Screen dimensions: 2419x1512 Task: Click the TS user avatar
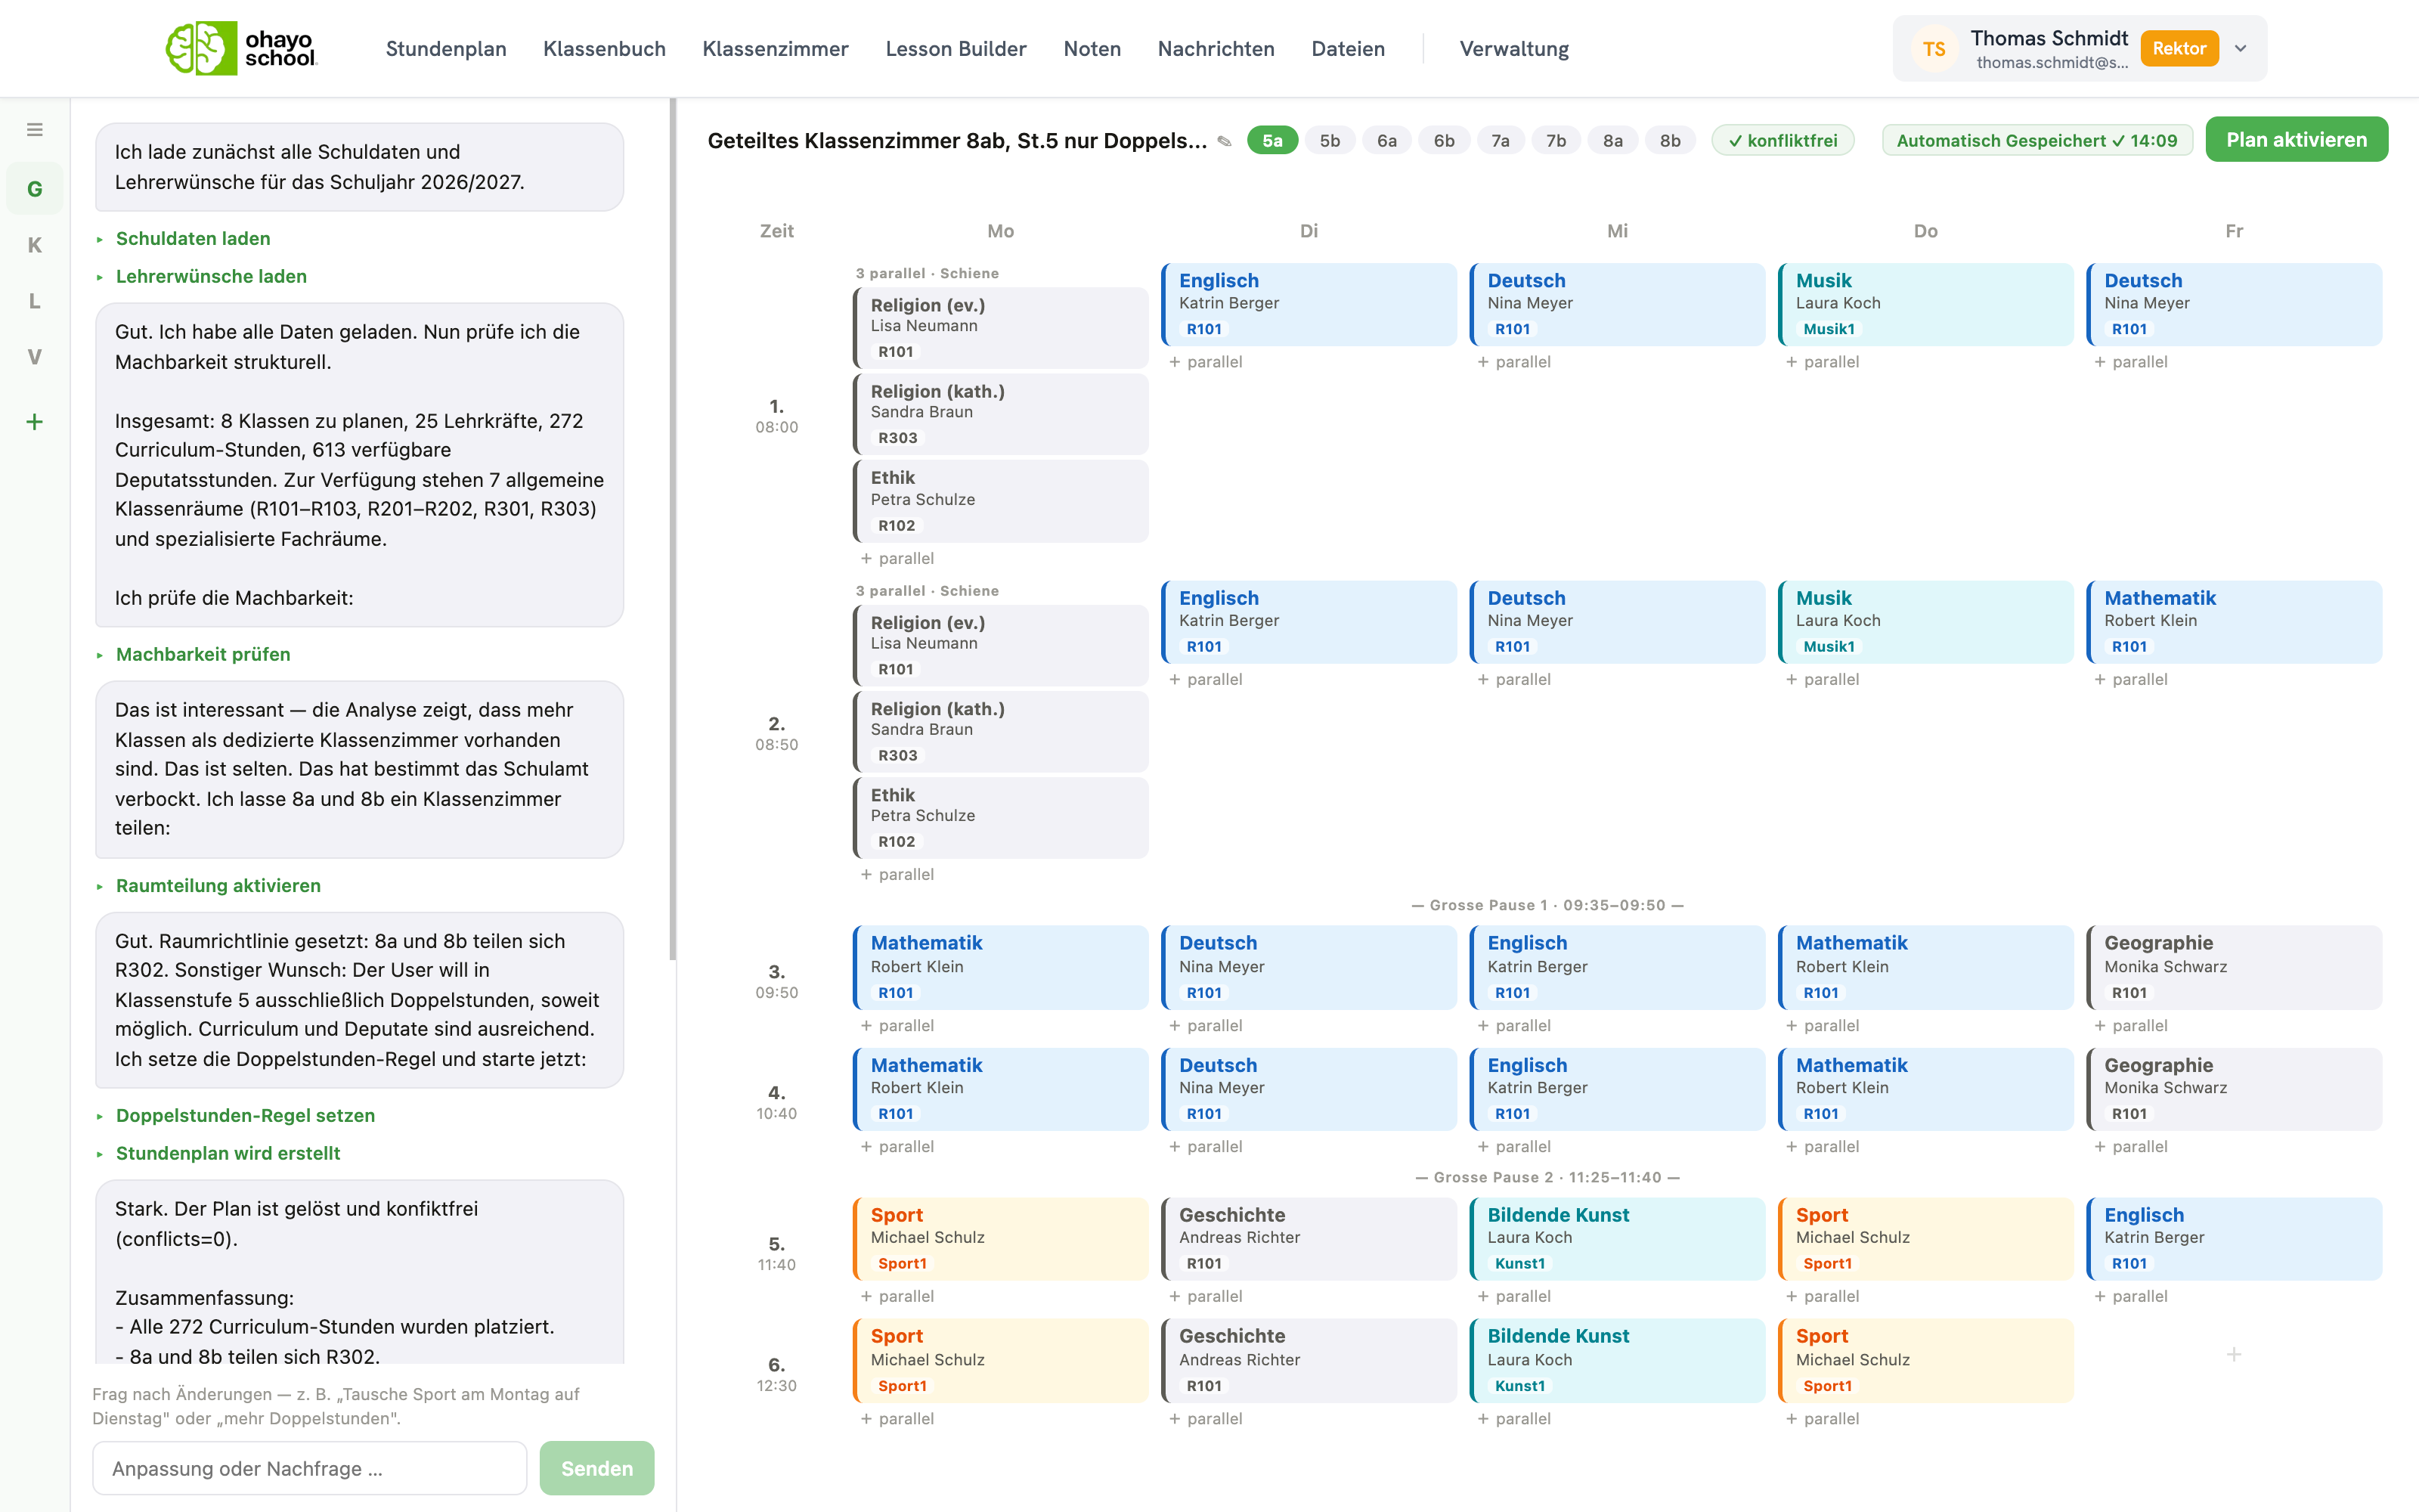pyautogui.click(x=1933, y=48)
